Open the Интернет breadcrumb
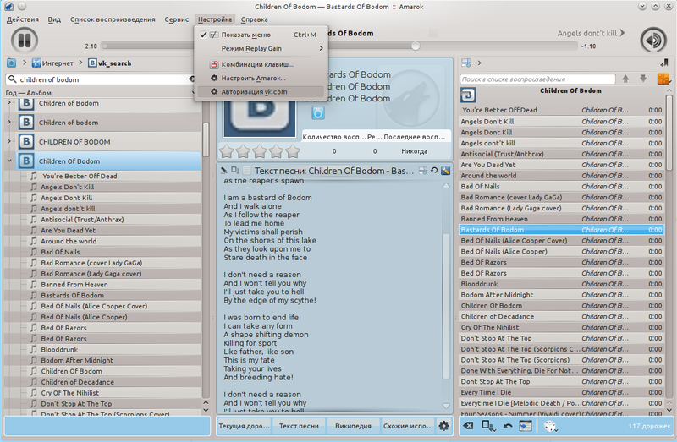The width and height of the screenshot is (677, 442). pos(52,63)
